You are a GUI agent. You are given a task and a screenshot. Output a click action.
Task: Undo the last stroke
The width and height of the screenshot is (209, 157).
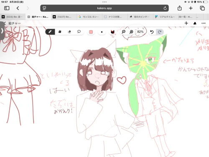pos(152,32)
